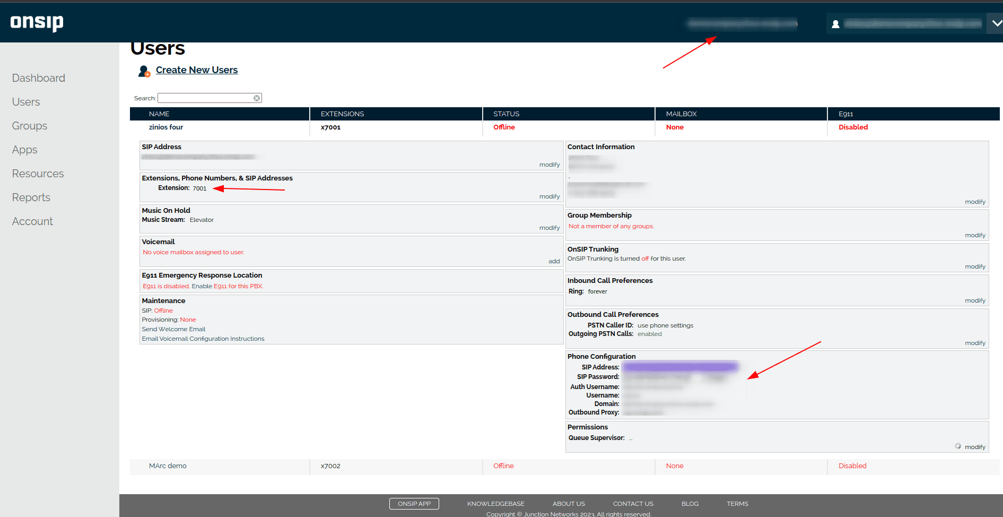1003x517 pixels.
Task: Click the spinner icon beside Permissions modify
Action: point(958,446)
